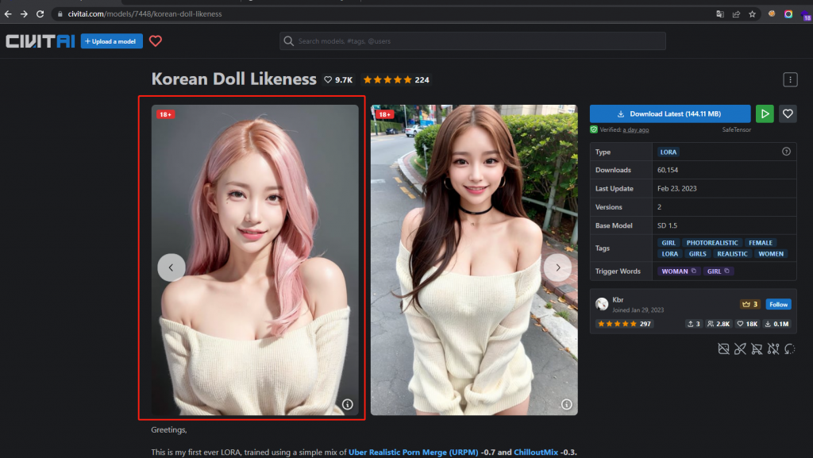Select the LORA type badge

pos(669,152)
